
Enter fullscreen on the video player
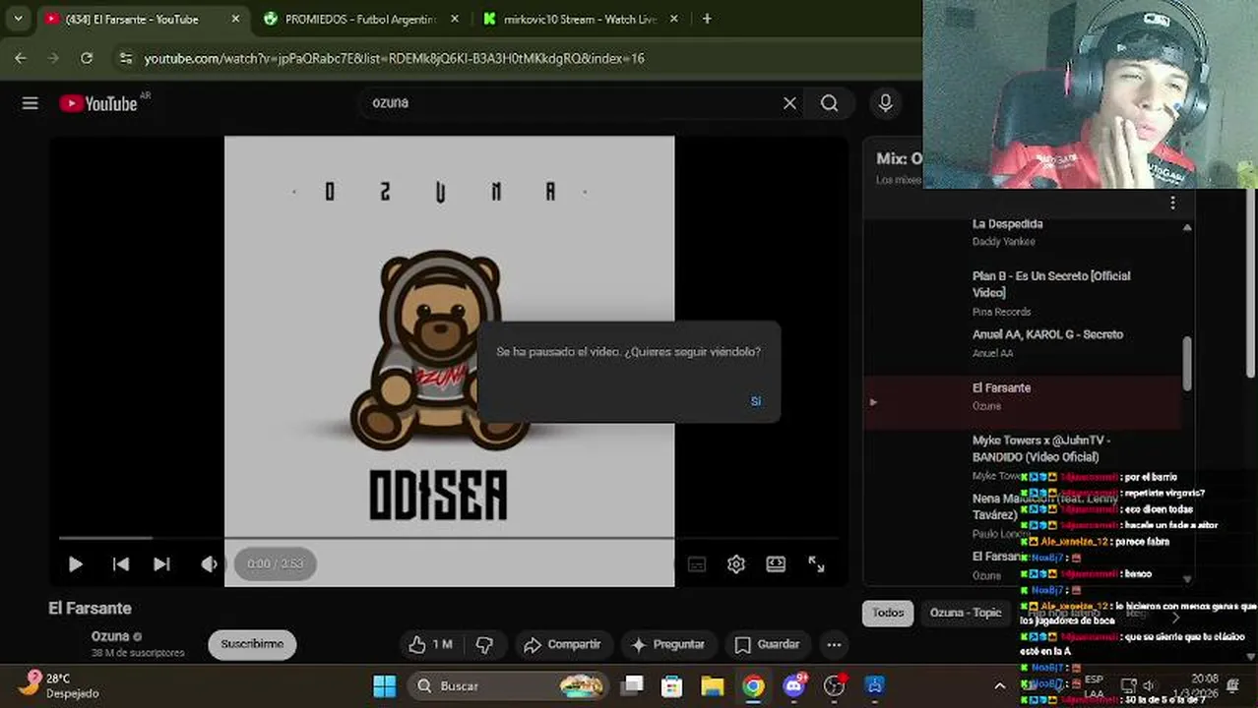tap(816, 564)
